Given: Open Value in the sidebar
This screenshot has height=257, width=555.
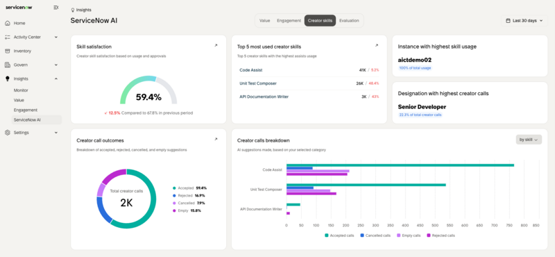Looking at the screenshot, I should [x=19, y=100].
